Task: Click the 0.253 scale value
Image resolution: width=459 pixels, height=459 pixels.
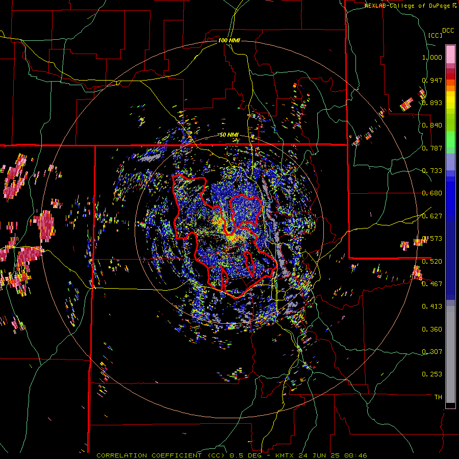Action: click(432, 374)
